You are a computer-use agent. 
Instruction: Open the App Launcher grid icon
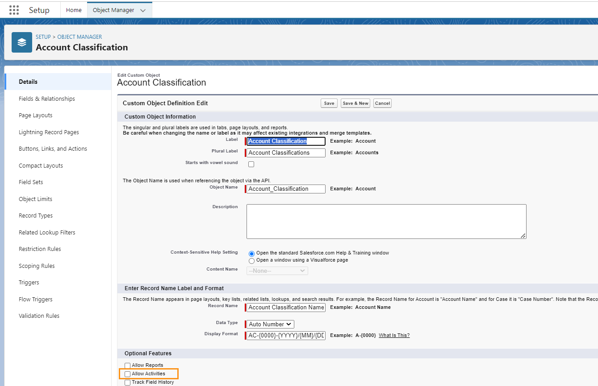(x=14, y=10)
